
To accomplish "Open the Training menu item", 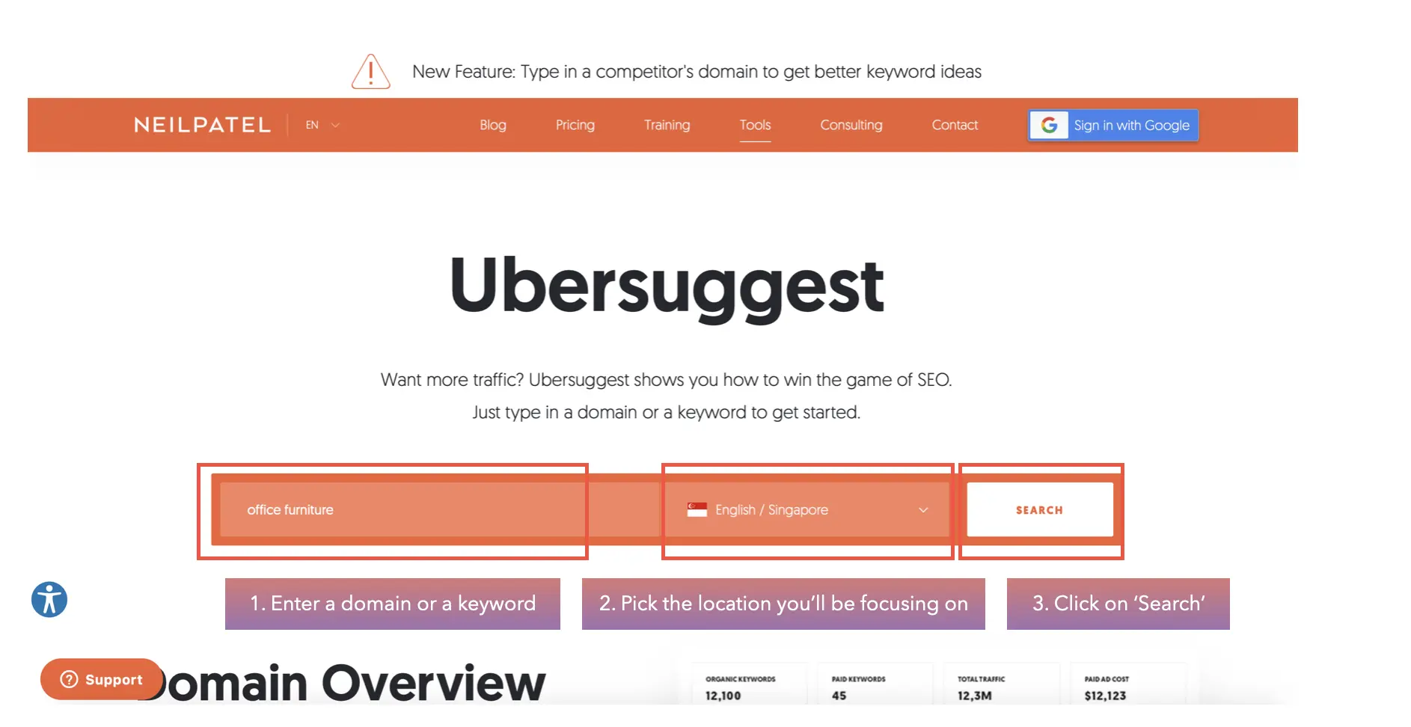I will click(667, 125).
